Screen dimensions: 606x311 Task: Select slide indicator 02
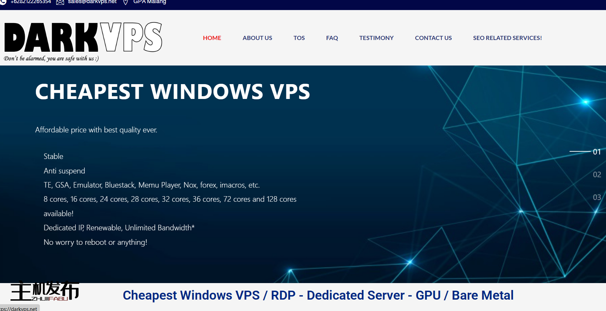596,174
